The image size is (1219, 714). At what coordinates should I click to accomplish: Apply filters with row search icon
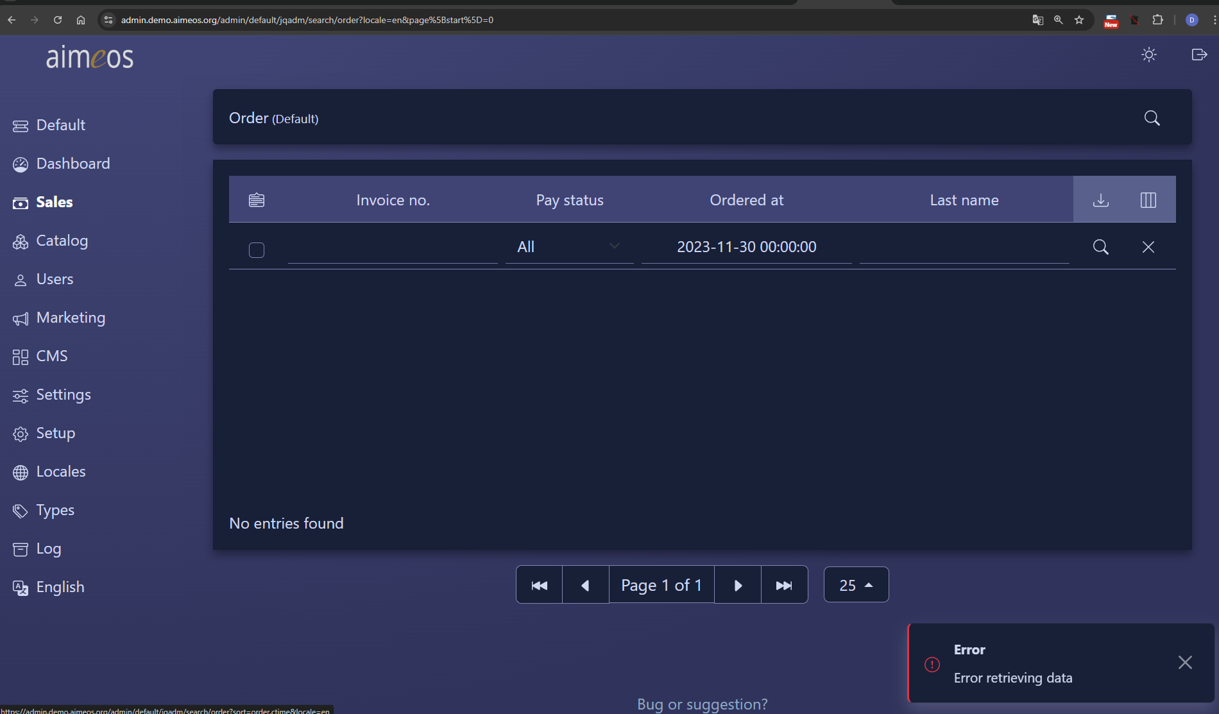click(x=1101, y=247)
